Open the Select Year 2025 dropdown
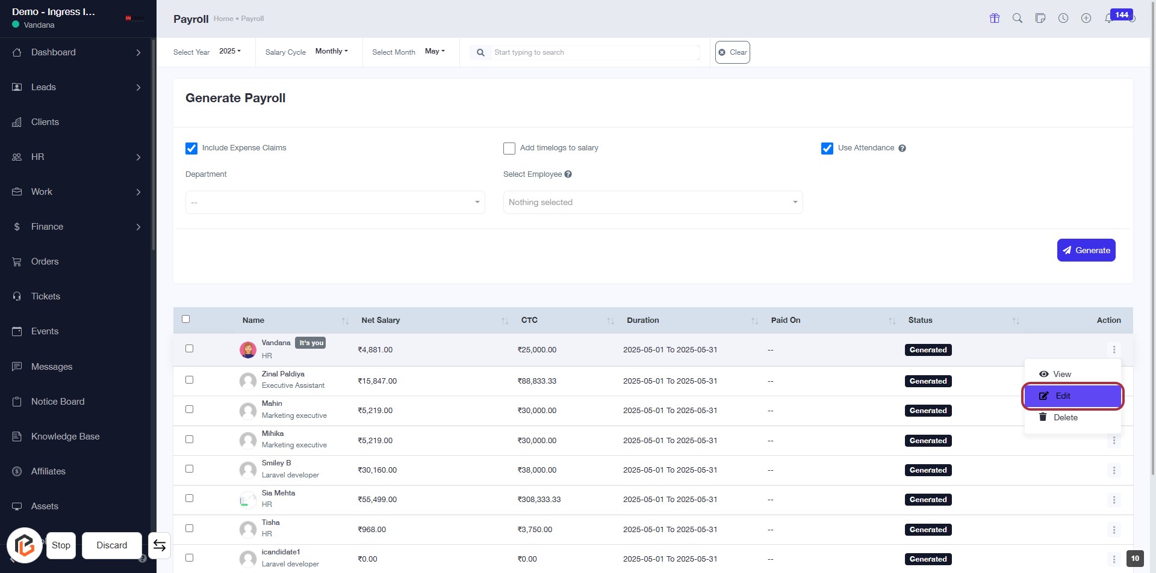This screenshot has width=1156, height=573. (x=229, y=52)
